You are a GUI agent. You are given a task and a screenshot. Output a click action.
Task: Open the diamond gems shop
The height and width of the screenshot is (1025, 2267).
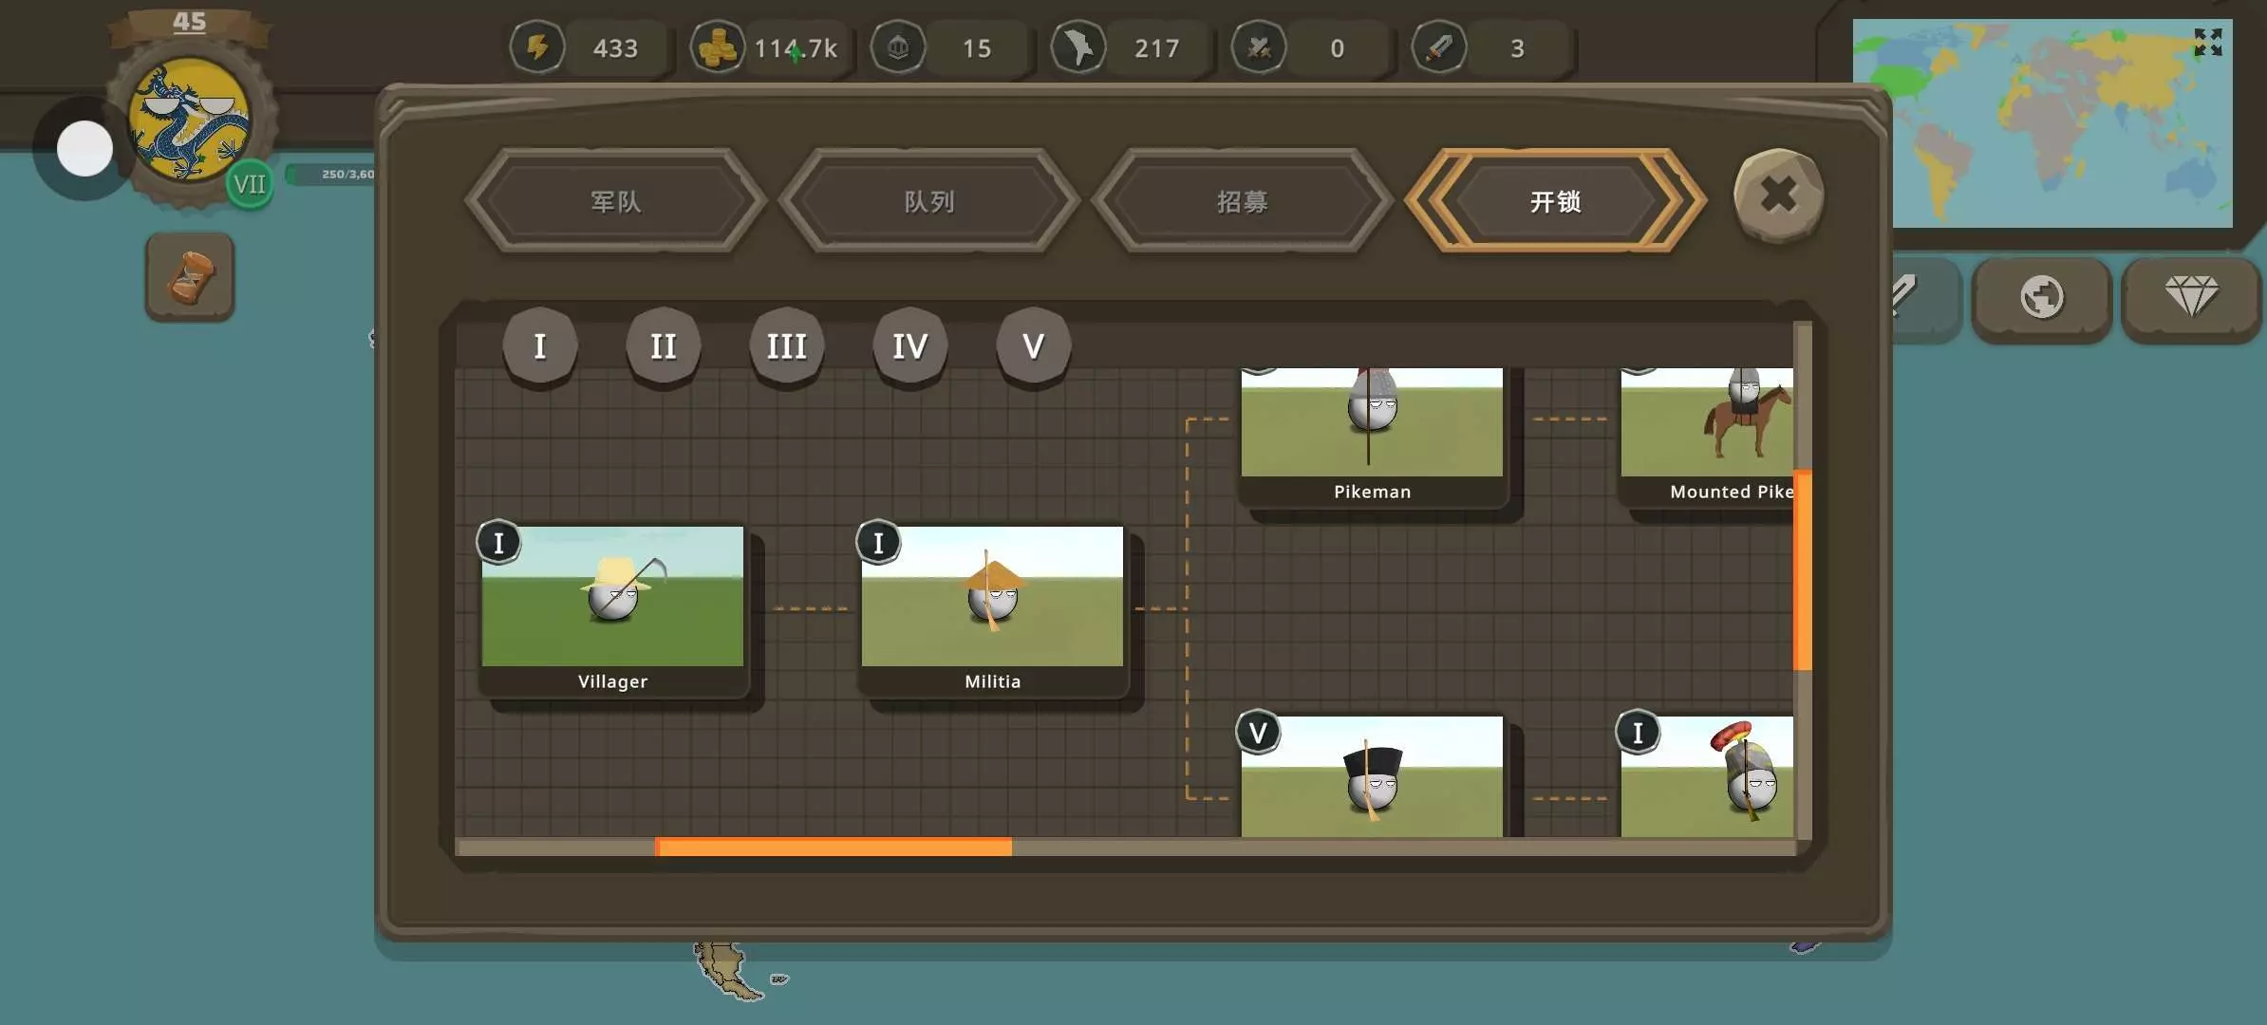(x=2191, y=297)
